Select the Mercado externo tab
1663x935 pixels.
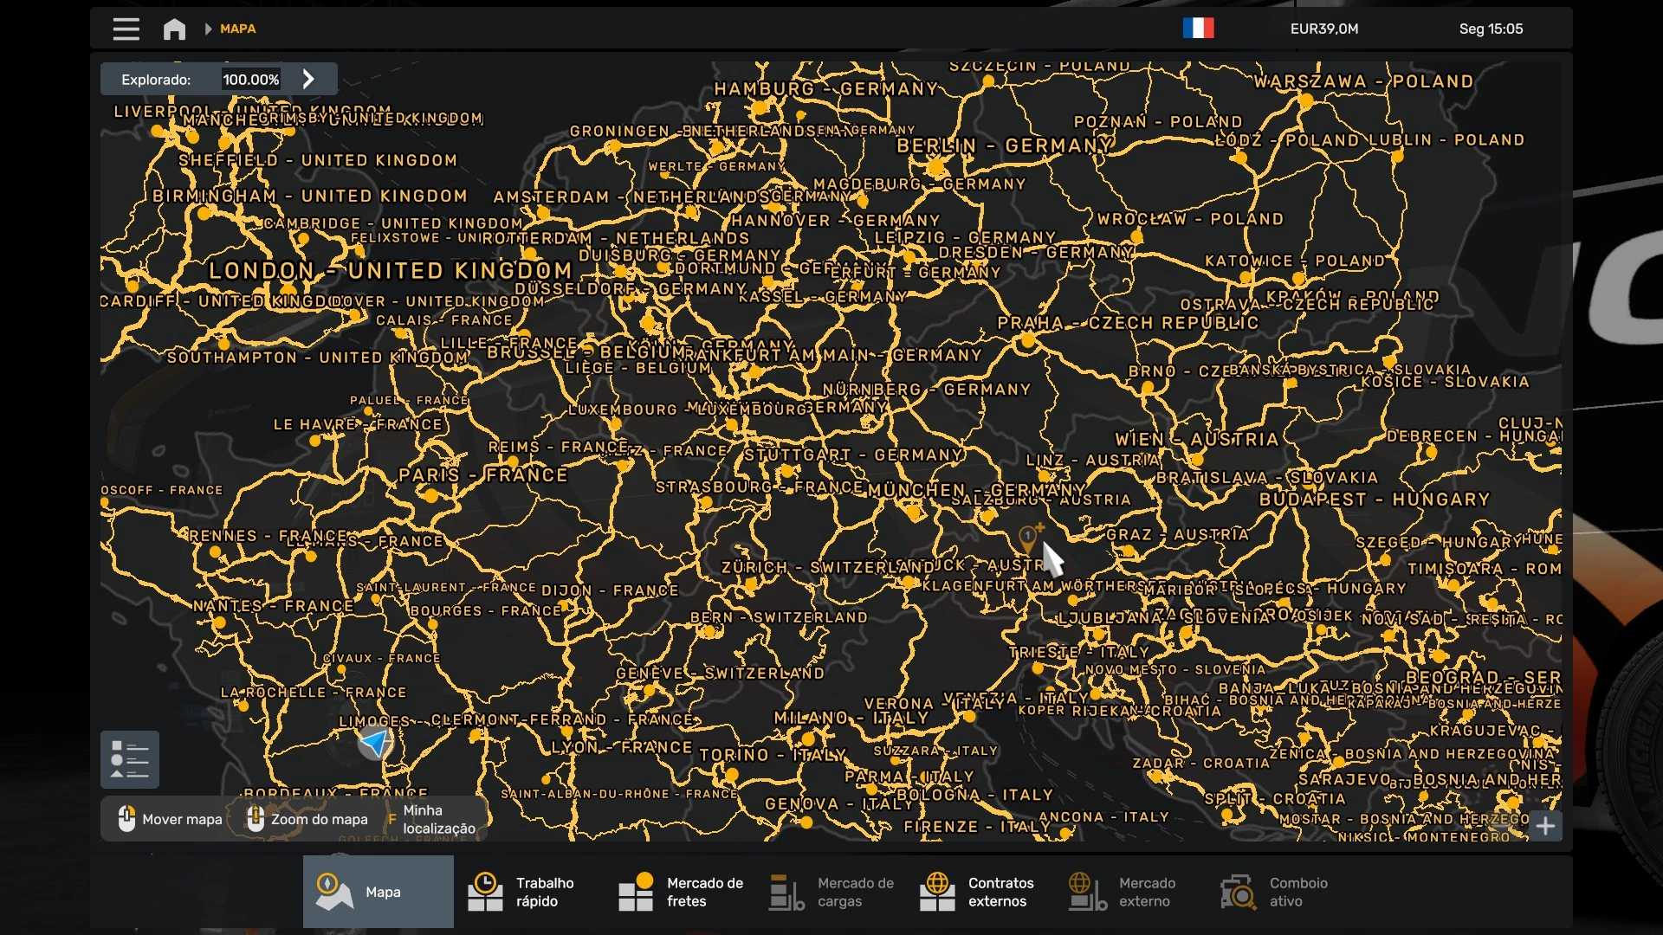click(1126, 892)
